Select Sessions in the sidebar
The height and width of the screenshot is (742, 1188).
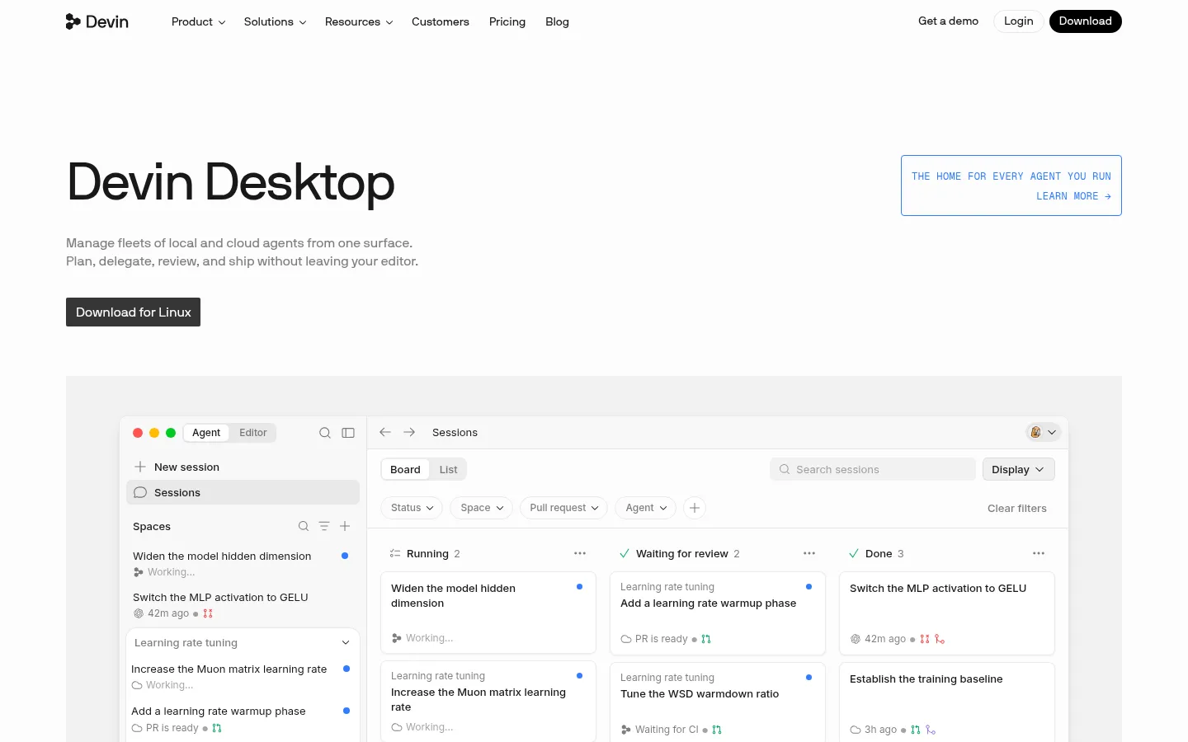[x=243, y=492]
